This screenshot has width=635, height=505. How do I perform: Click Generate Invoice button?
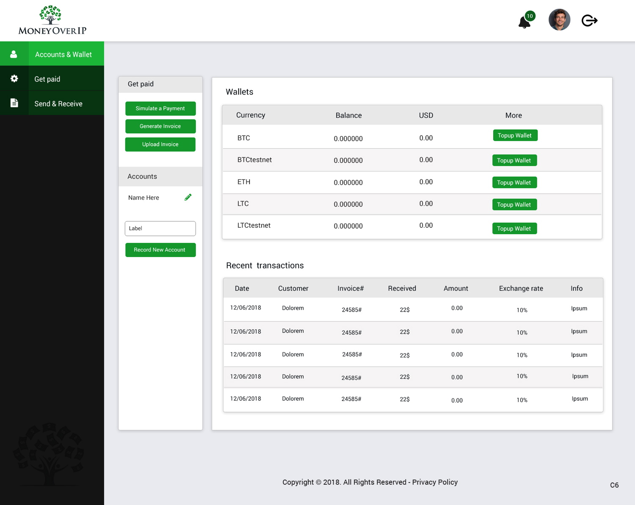point(160,126)
